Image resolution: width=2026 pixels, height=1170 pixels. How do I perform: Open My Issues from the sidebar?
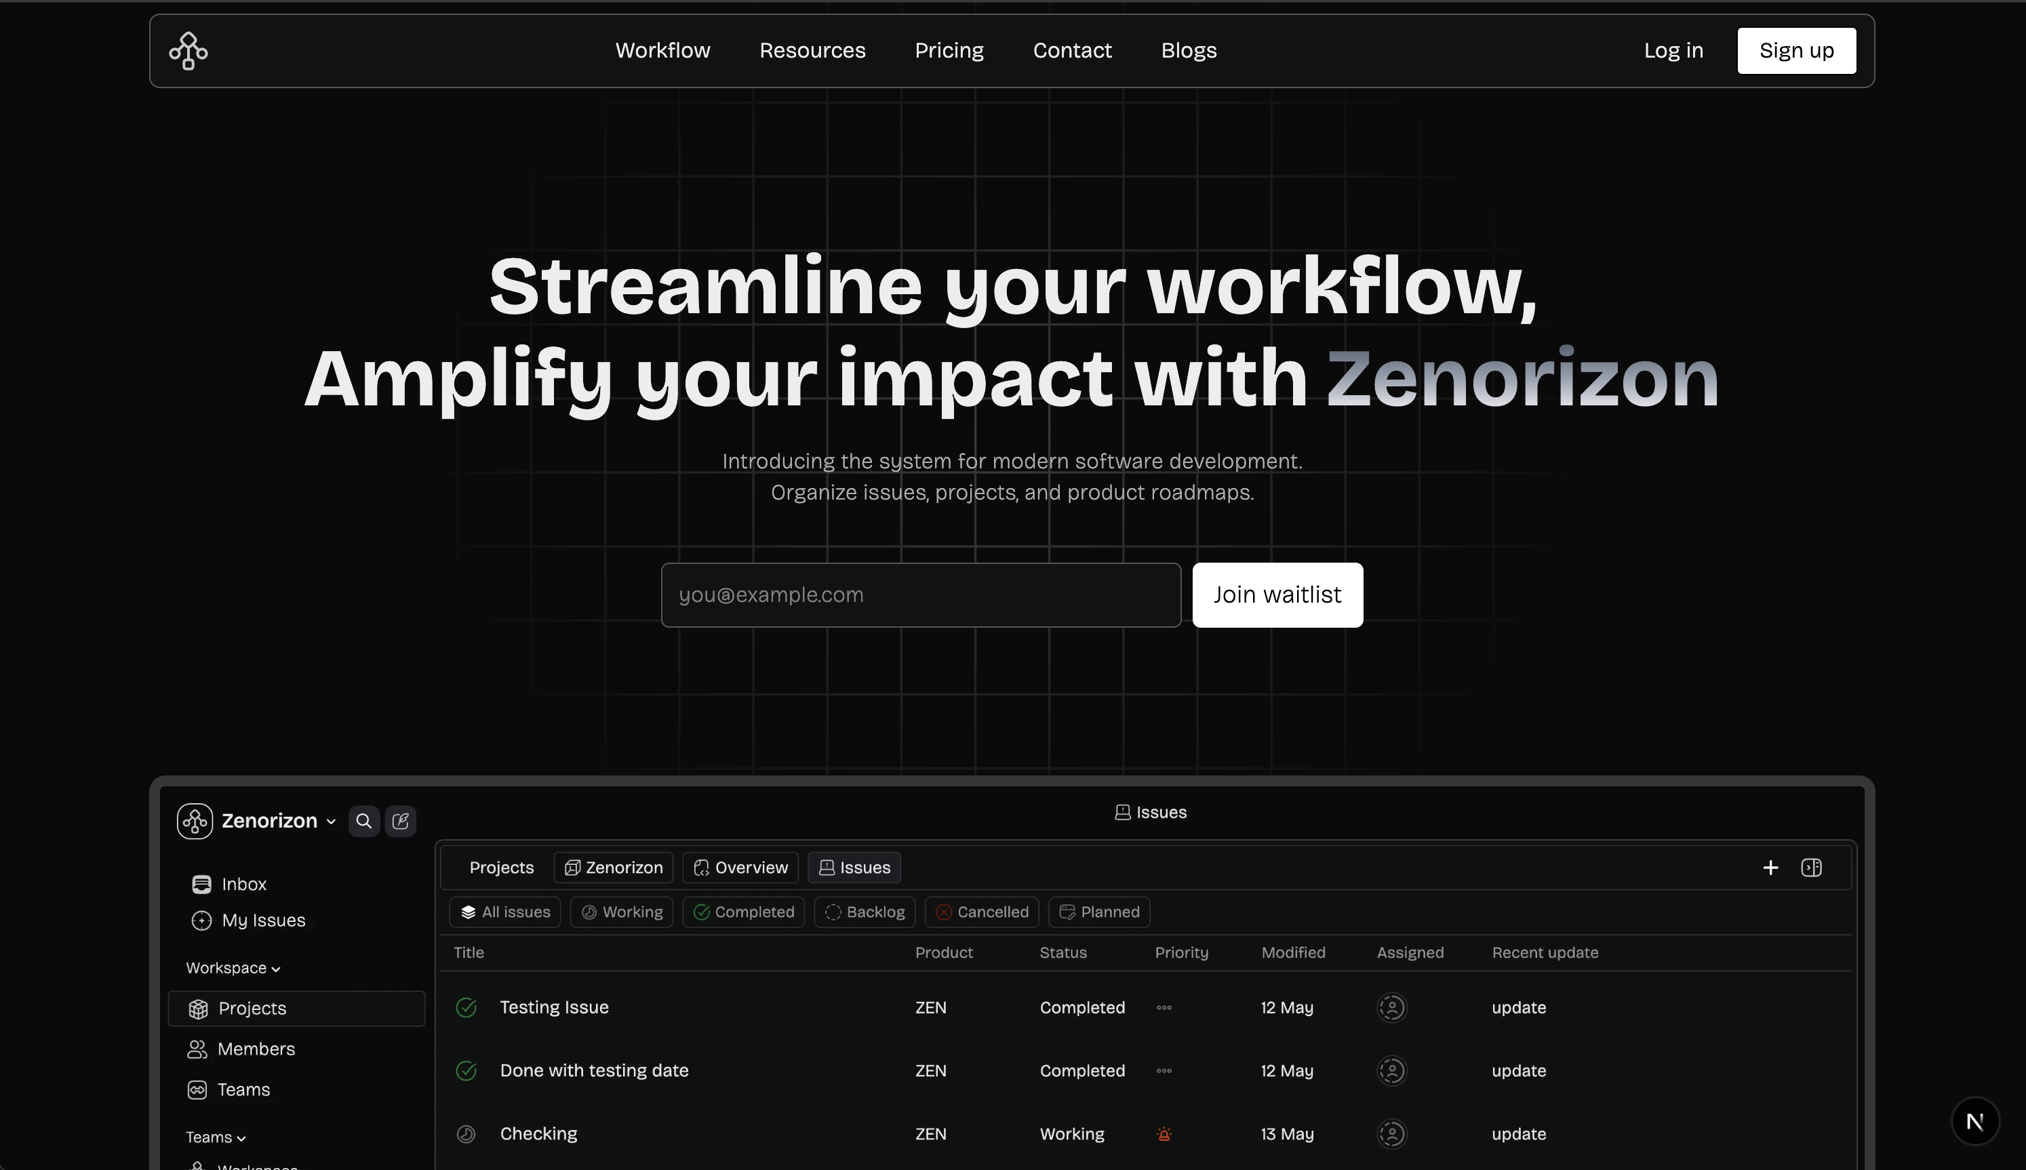(x=263, y=920)
